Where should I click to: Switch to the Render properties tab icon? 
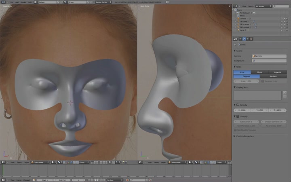pyautogui.click(x=240, y=39)
